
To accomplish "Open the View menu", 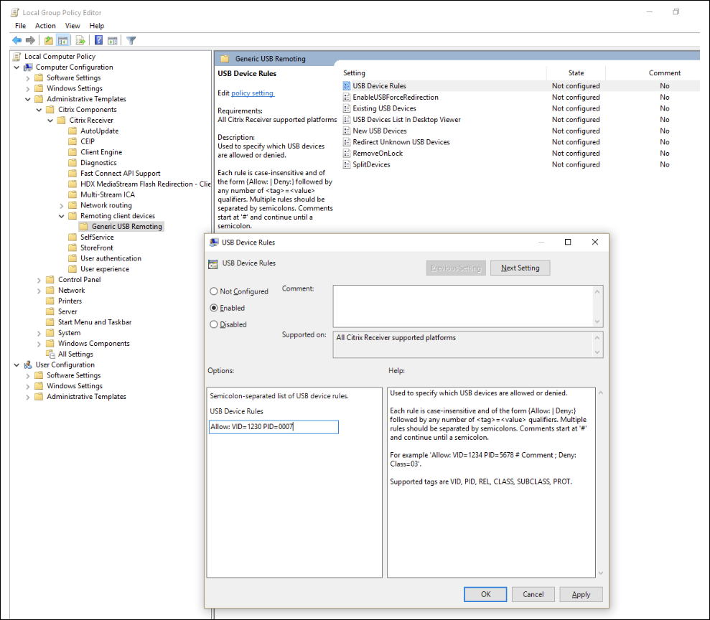I will (x=72, y=25).
